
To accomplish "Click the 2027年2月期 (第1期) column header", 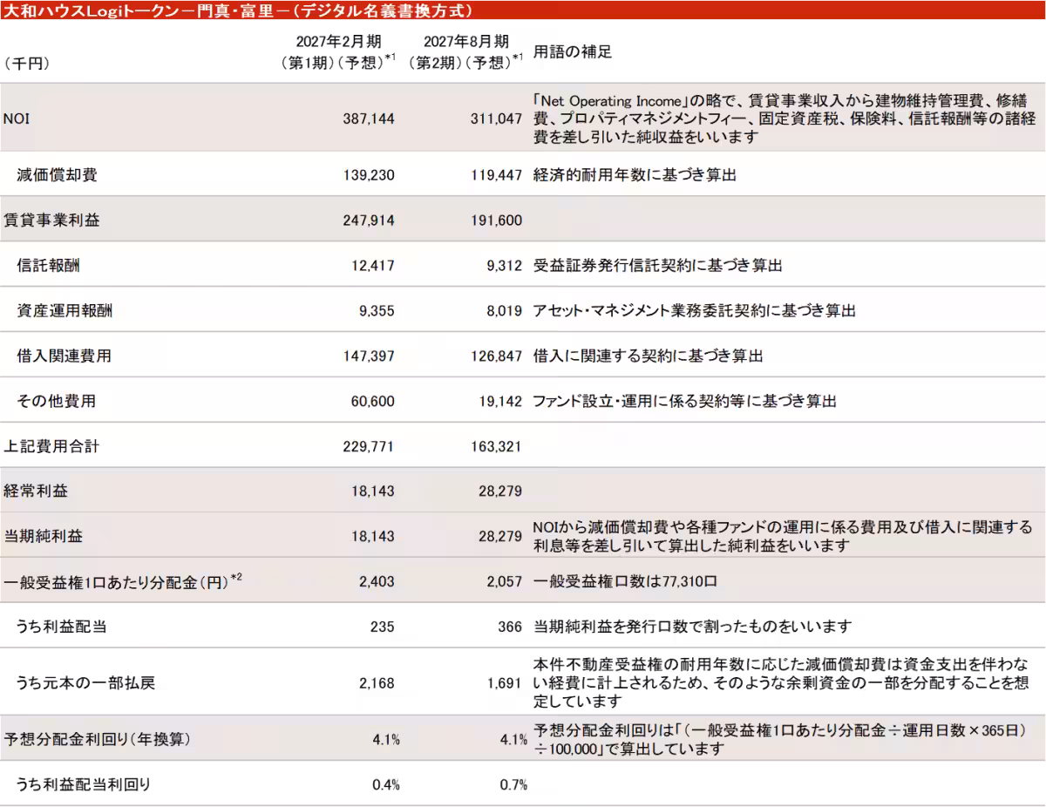I will click(x=339, y=51).
